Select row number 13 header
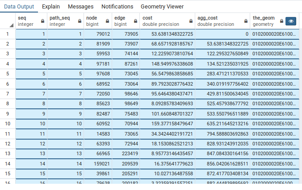The height and width of the screenshot is (190, 302). click(x=8, y=153)
